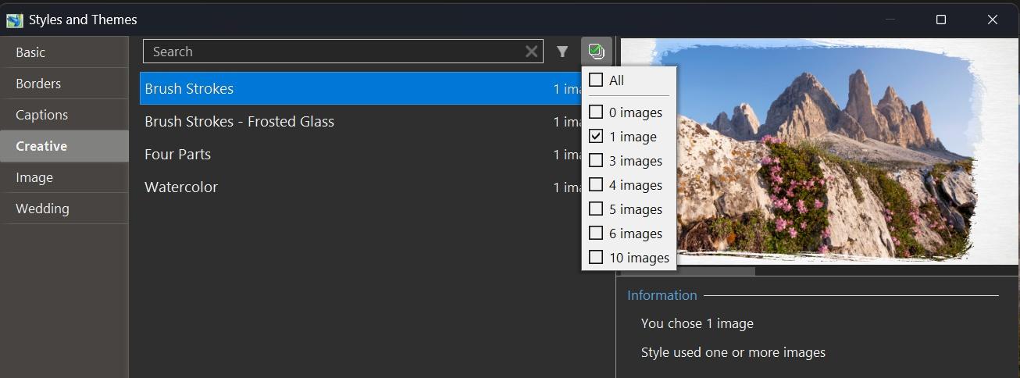The image size is (1020, 378).
Task: Enable the 4 images filter option
Action: pyautogui.click(x=596, y=184)
